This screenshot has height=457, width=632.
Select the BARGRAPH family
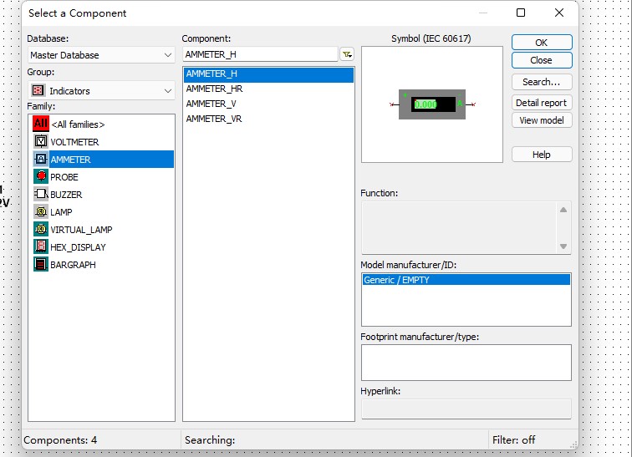click(x=73, y=265)
